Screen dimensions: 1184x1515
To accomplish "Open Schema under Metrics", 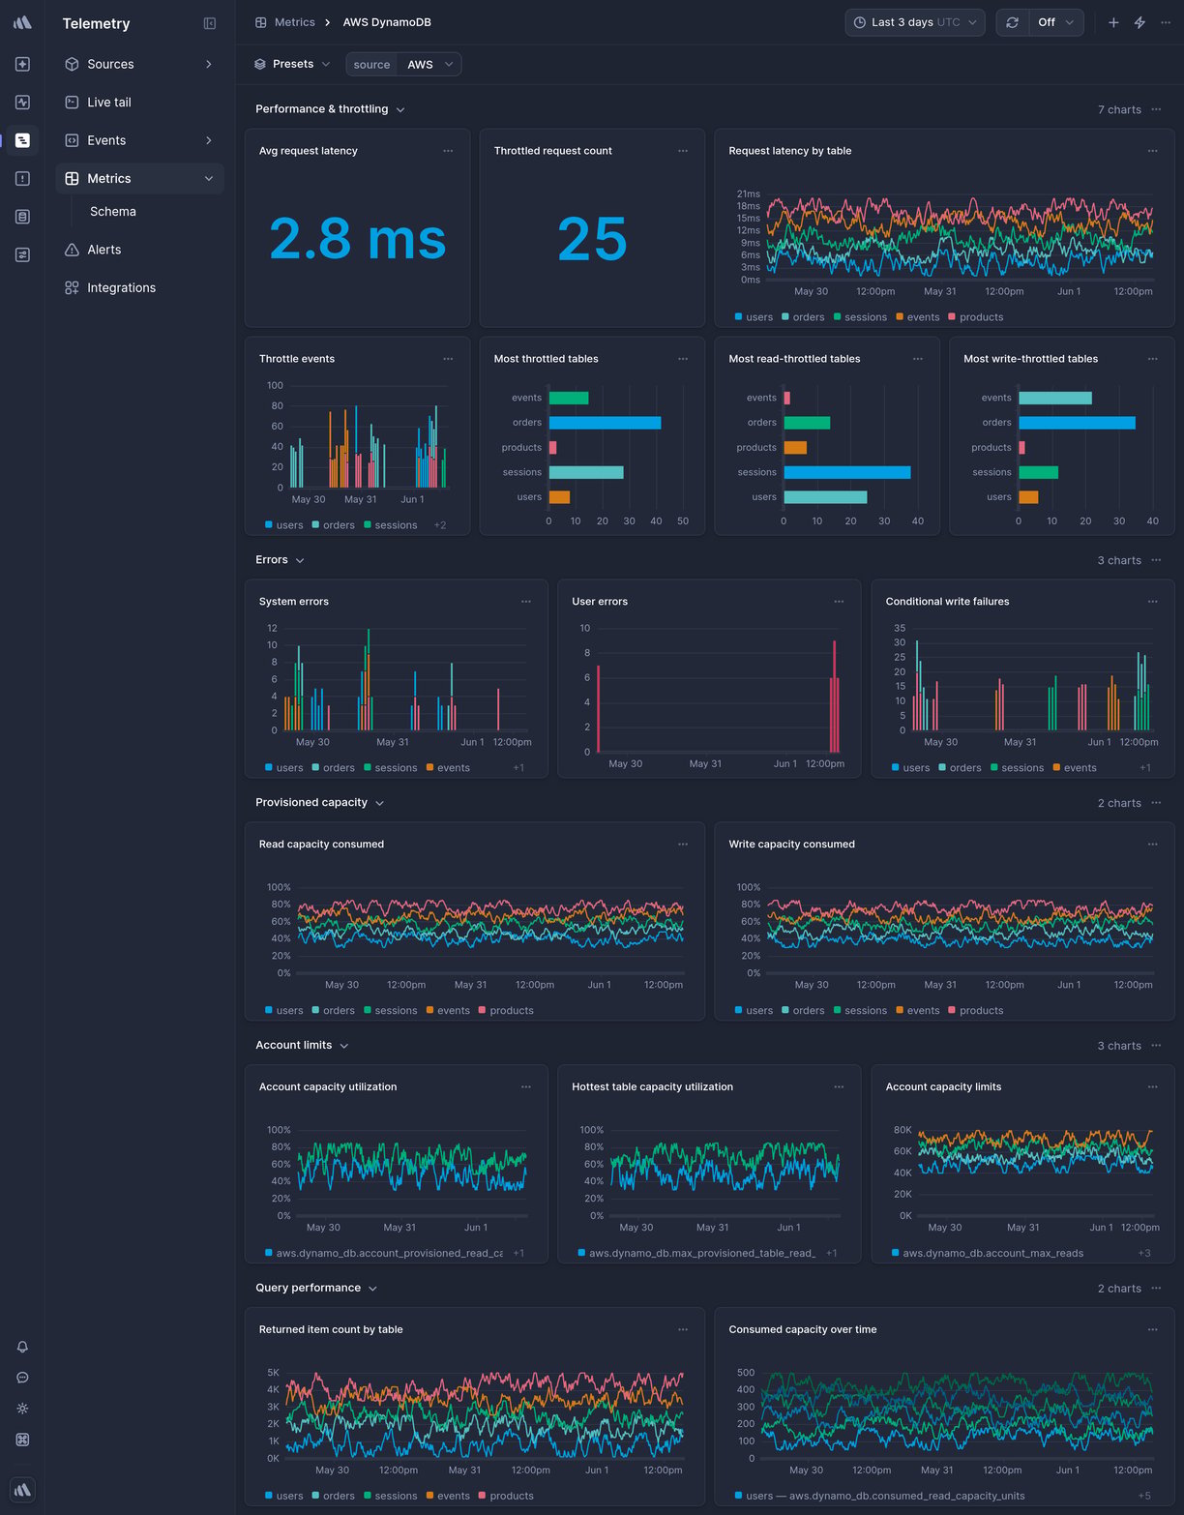I will (x=113, y=212).
